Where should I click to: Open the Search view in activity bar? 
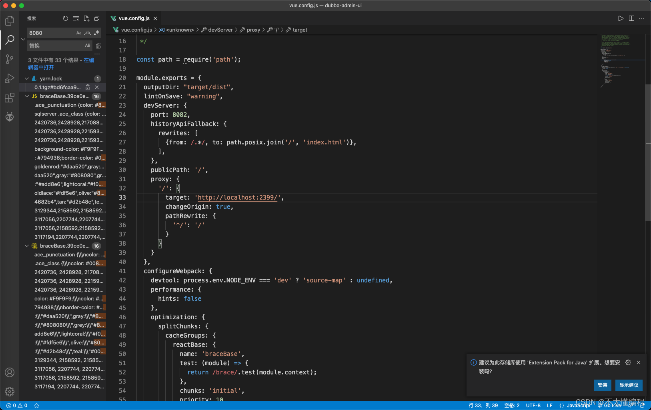10,40
